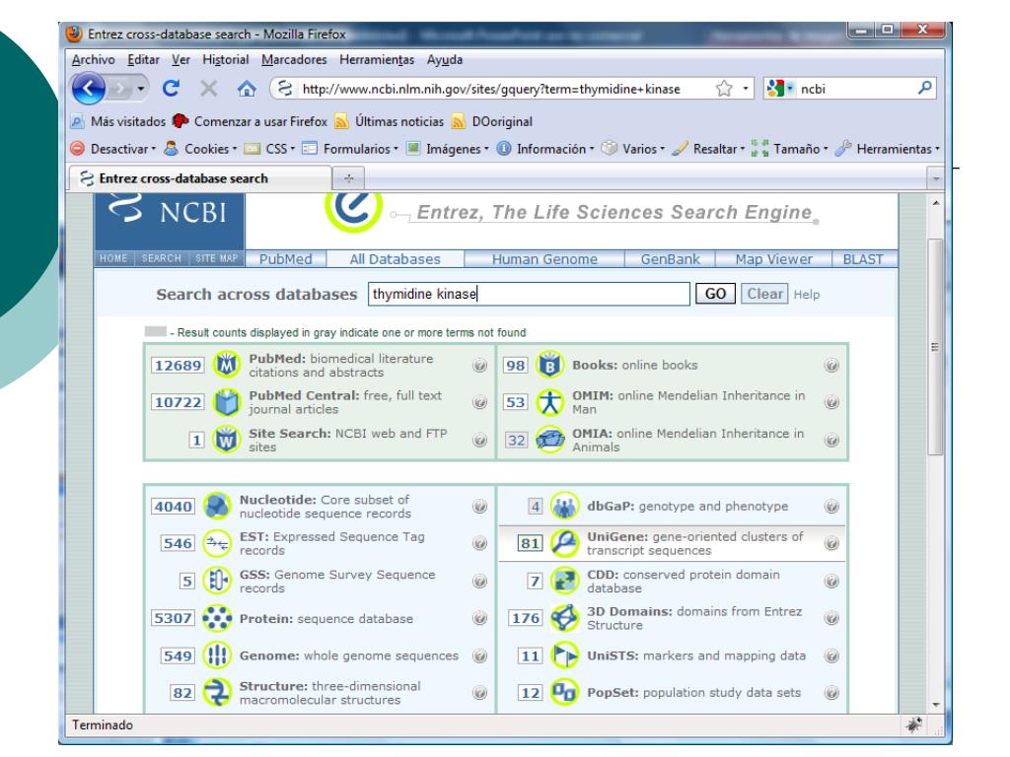Click the Search across databases text field
Viewport: 1010px width, 757px height.
(x=529, y=294)
